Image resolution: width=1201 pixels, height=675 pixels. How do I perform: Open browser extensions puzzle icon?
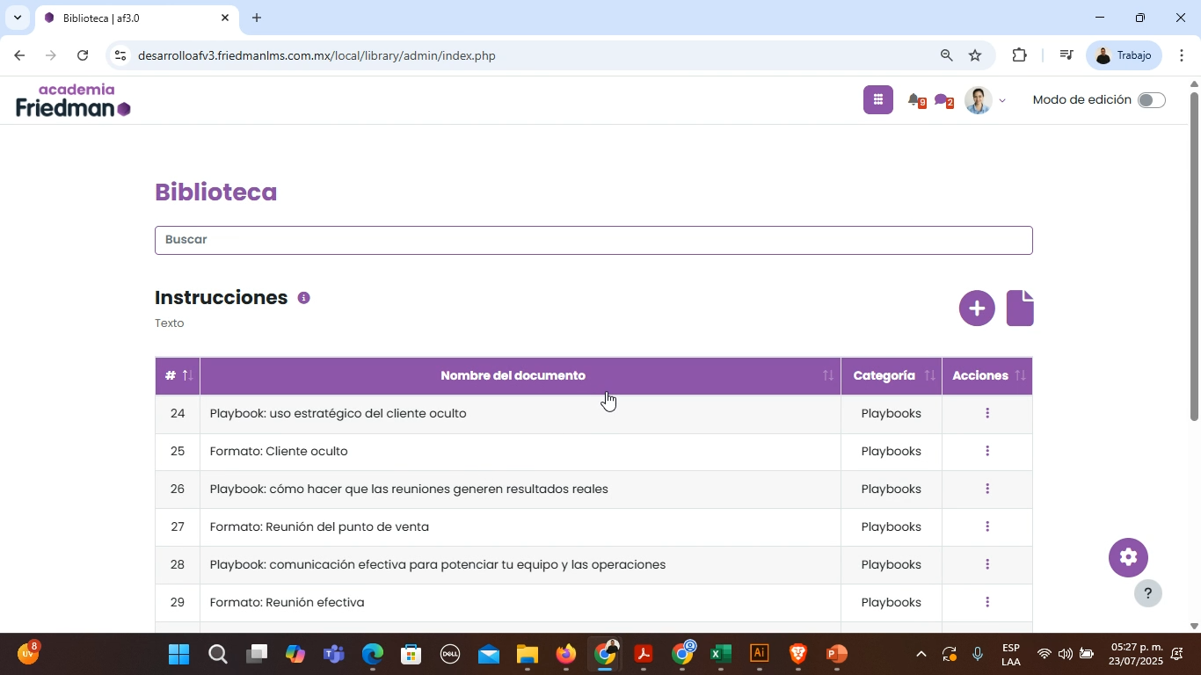1019,55
